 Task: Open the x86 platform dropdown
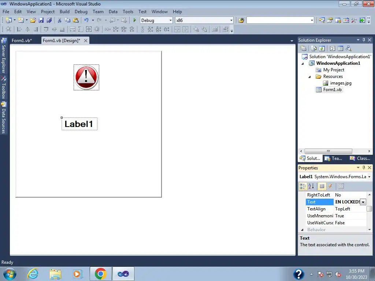coord(231,20)
